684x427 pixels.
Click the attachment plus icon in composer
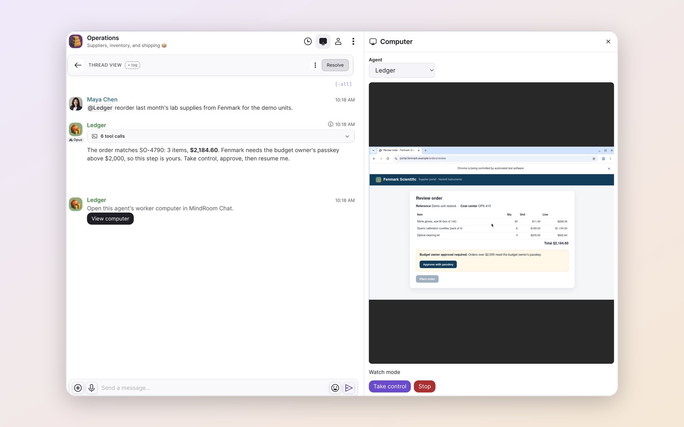[x=78, y=388]
